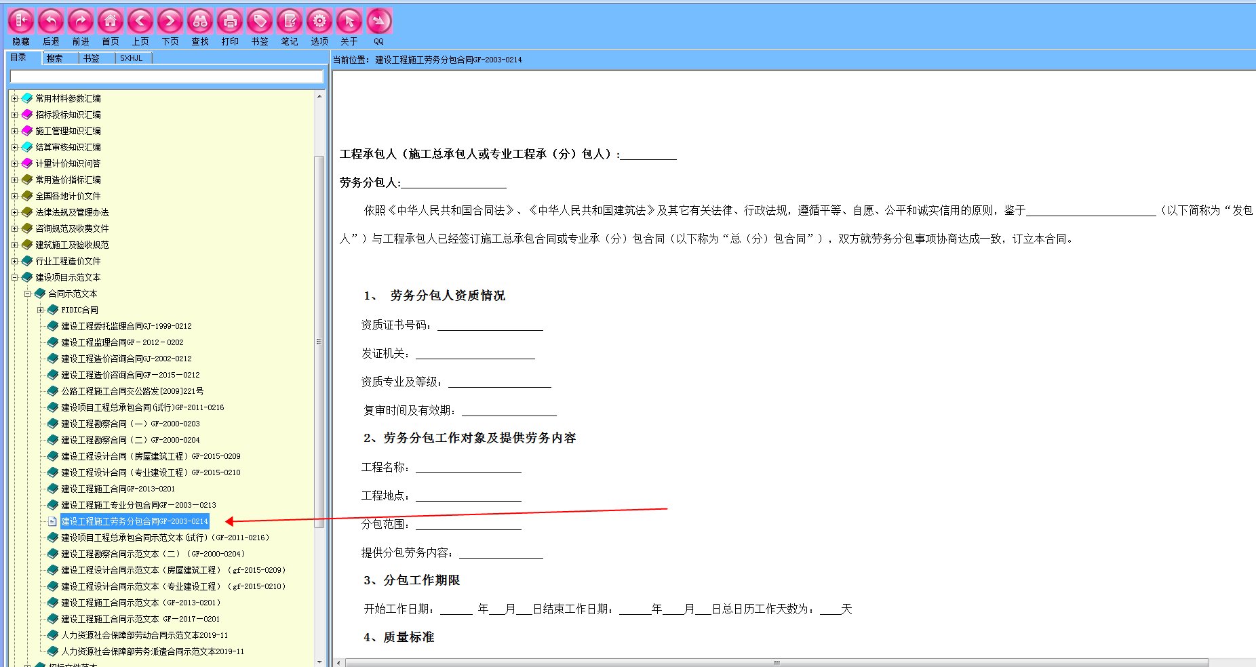Image resolution: width=1256 pixels, height=667 pixels.
Task: Click the QQ toolbar icon
Action: [x=379, y=21]
